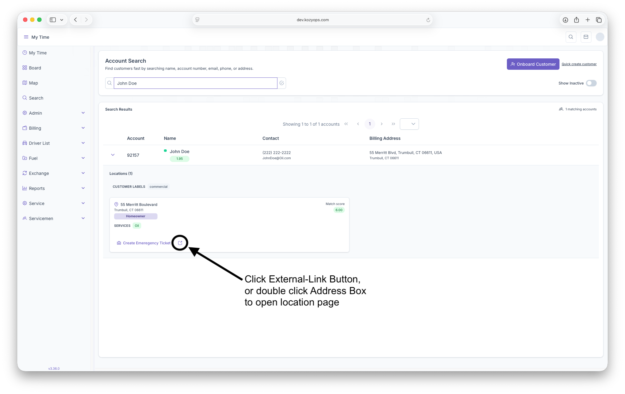
Task: Go to Board in the sidebar
Action: tap(35, 68)
